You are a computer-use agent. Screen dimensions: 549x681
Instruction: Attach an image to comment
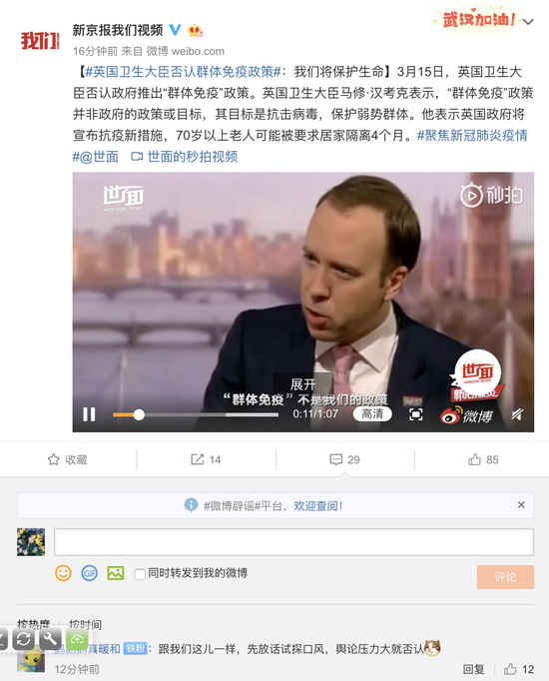[116, 573]
